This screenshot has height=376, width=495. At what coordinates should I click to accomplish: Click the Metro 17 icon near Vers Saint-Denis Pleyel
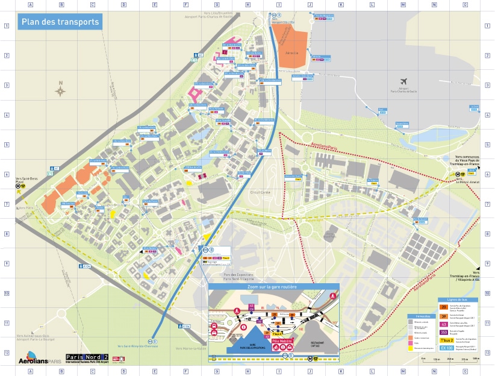pyautogui.click(x=21, y=186)
